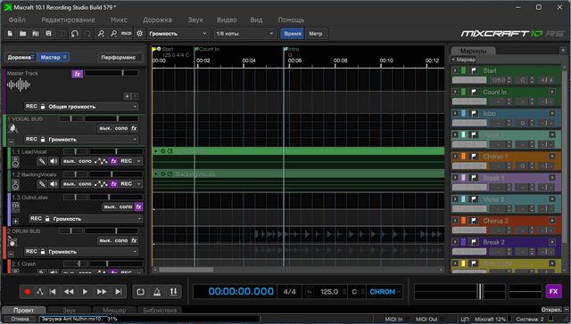Open preferences with the gear toolbar icon
The height and width of the screenshot is (324, 571).
coord(139,34)
